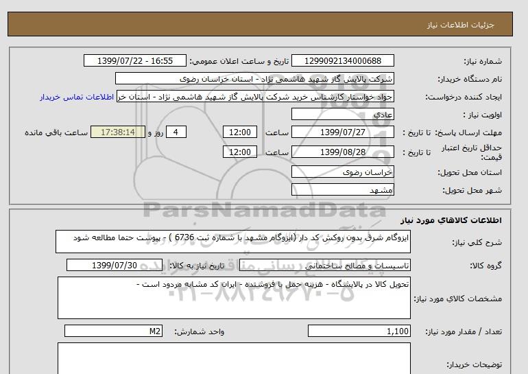
Task: Click the delivery city field مشهد
Action: tap(343, 189)
